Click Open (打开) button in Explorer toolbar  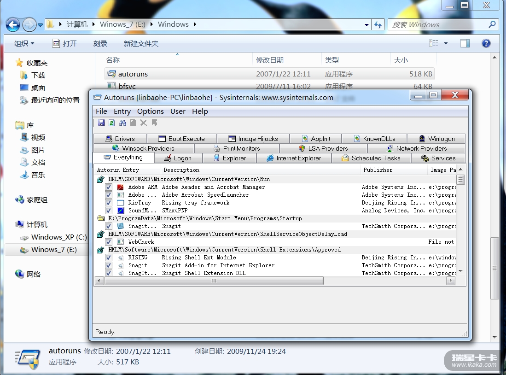point(64,43)
